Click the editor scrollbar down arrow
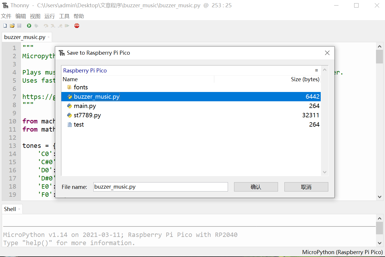This screenshot has width=385, height=257. (379, 197)
